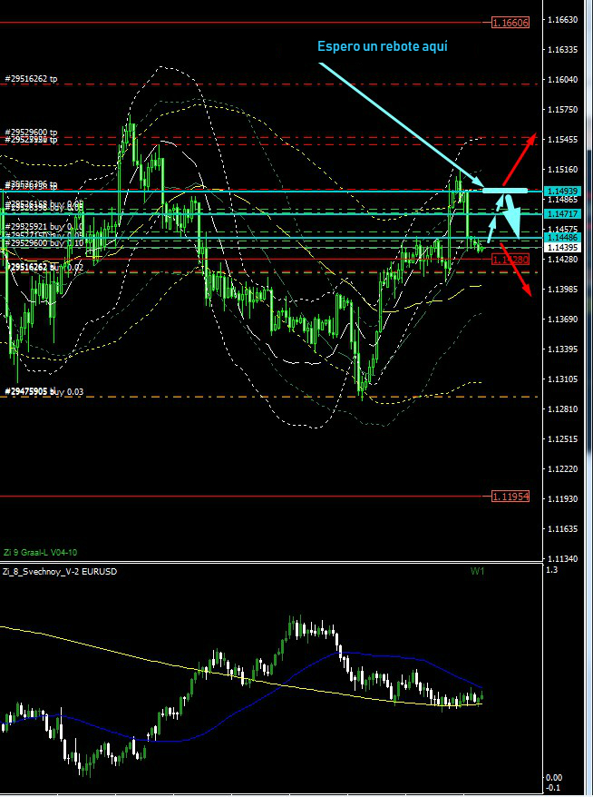
Task: Click the white rebound zone bar
Action: (x=505, y=191)
